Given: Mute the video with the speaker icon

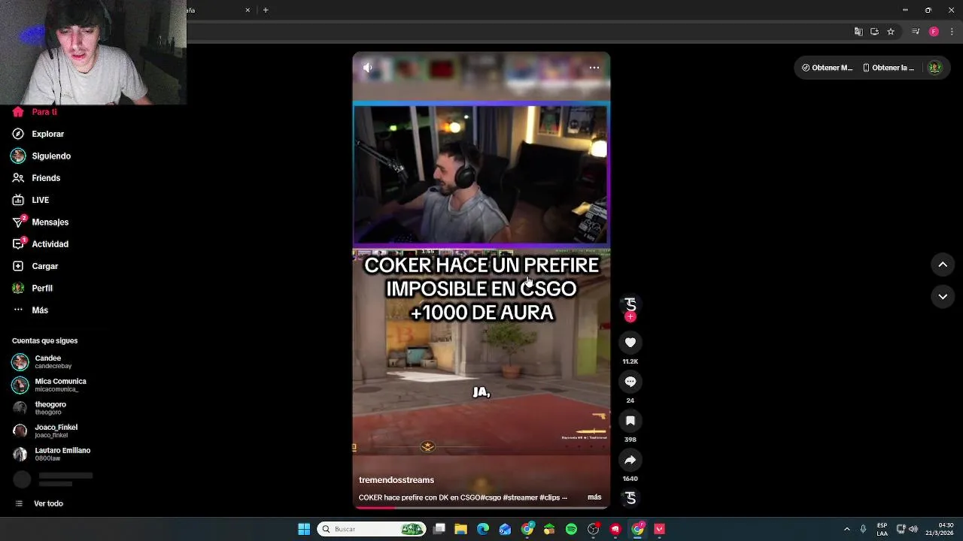Looking at the screenshot, I should click(x=368, y=68).
